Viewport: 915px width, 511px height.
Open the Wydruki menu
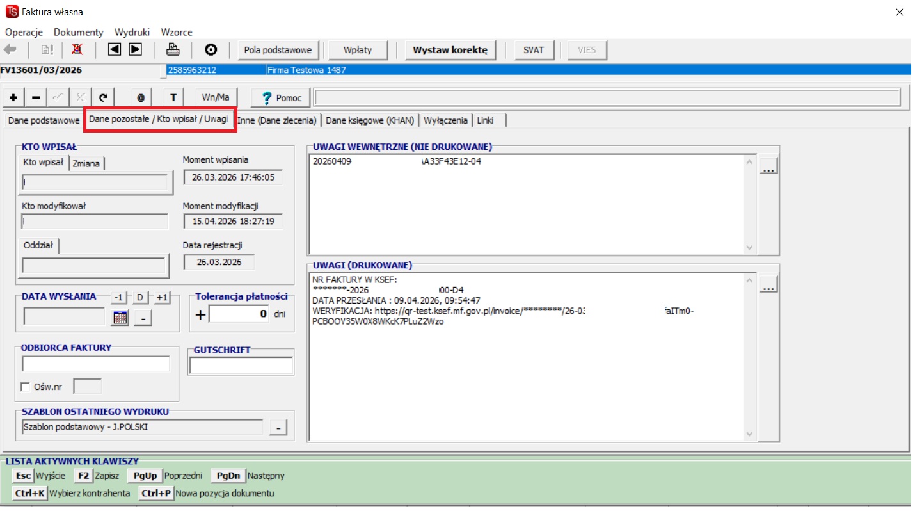pos(132,32)
